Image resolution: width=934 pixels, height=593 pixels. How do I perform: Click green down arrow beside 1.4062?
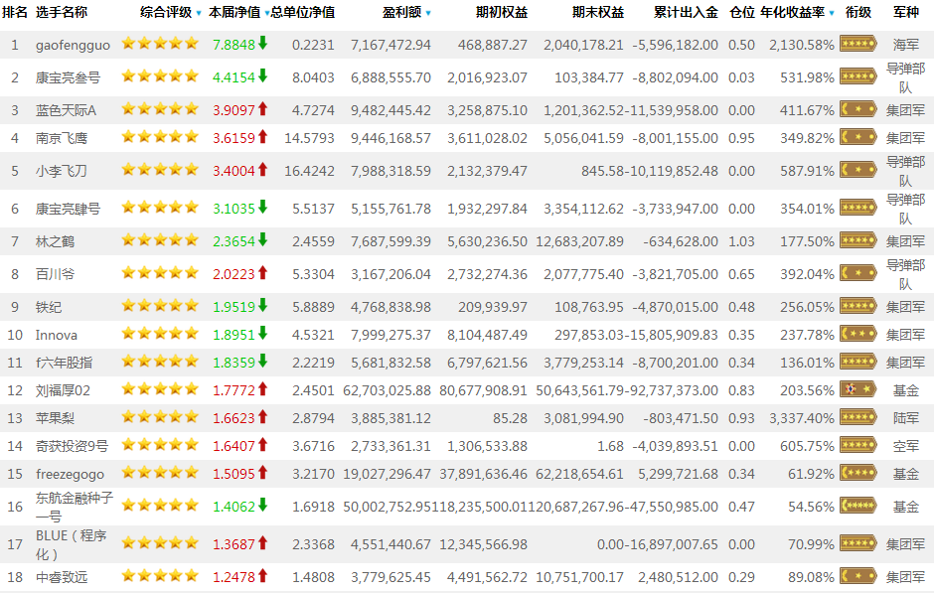point(262,505)
